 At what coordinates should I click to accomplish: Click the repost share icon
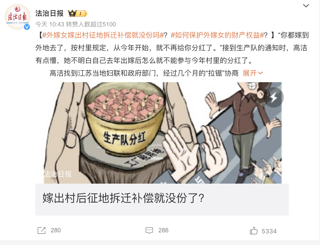coord(42,230)
